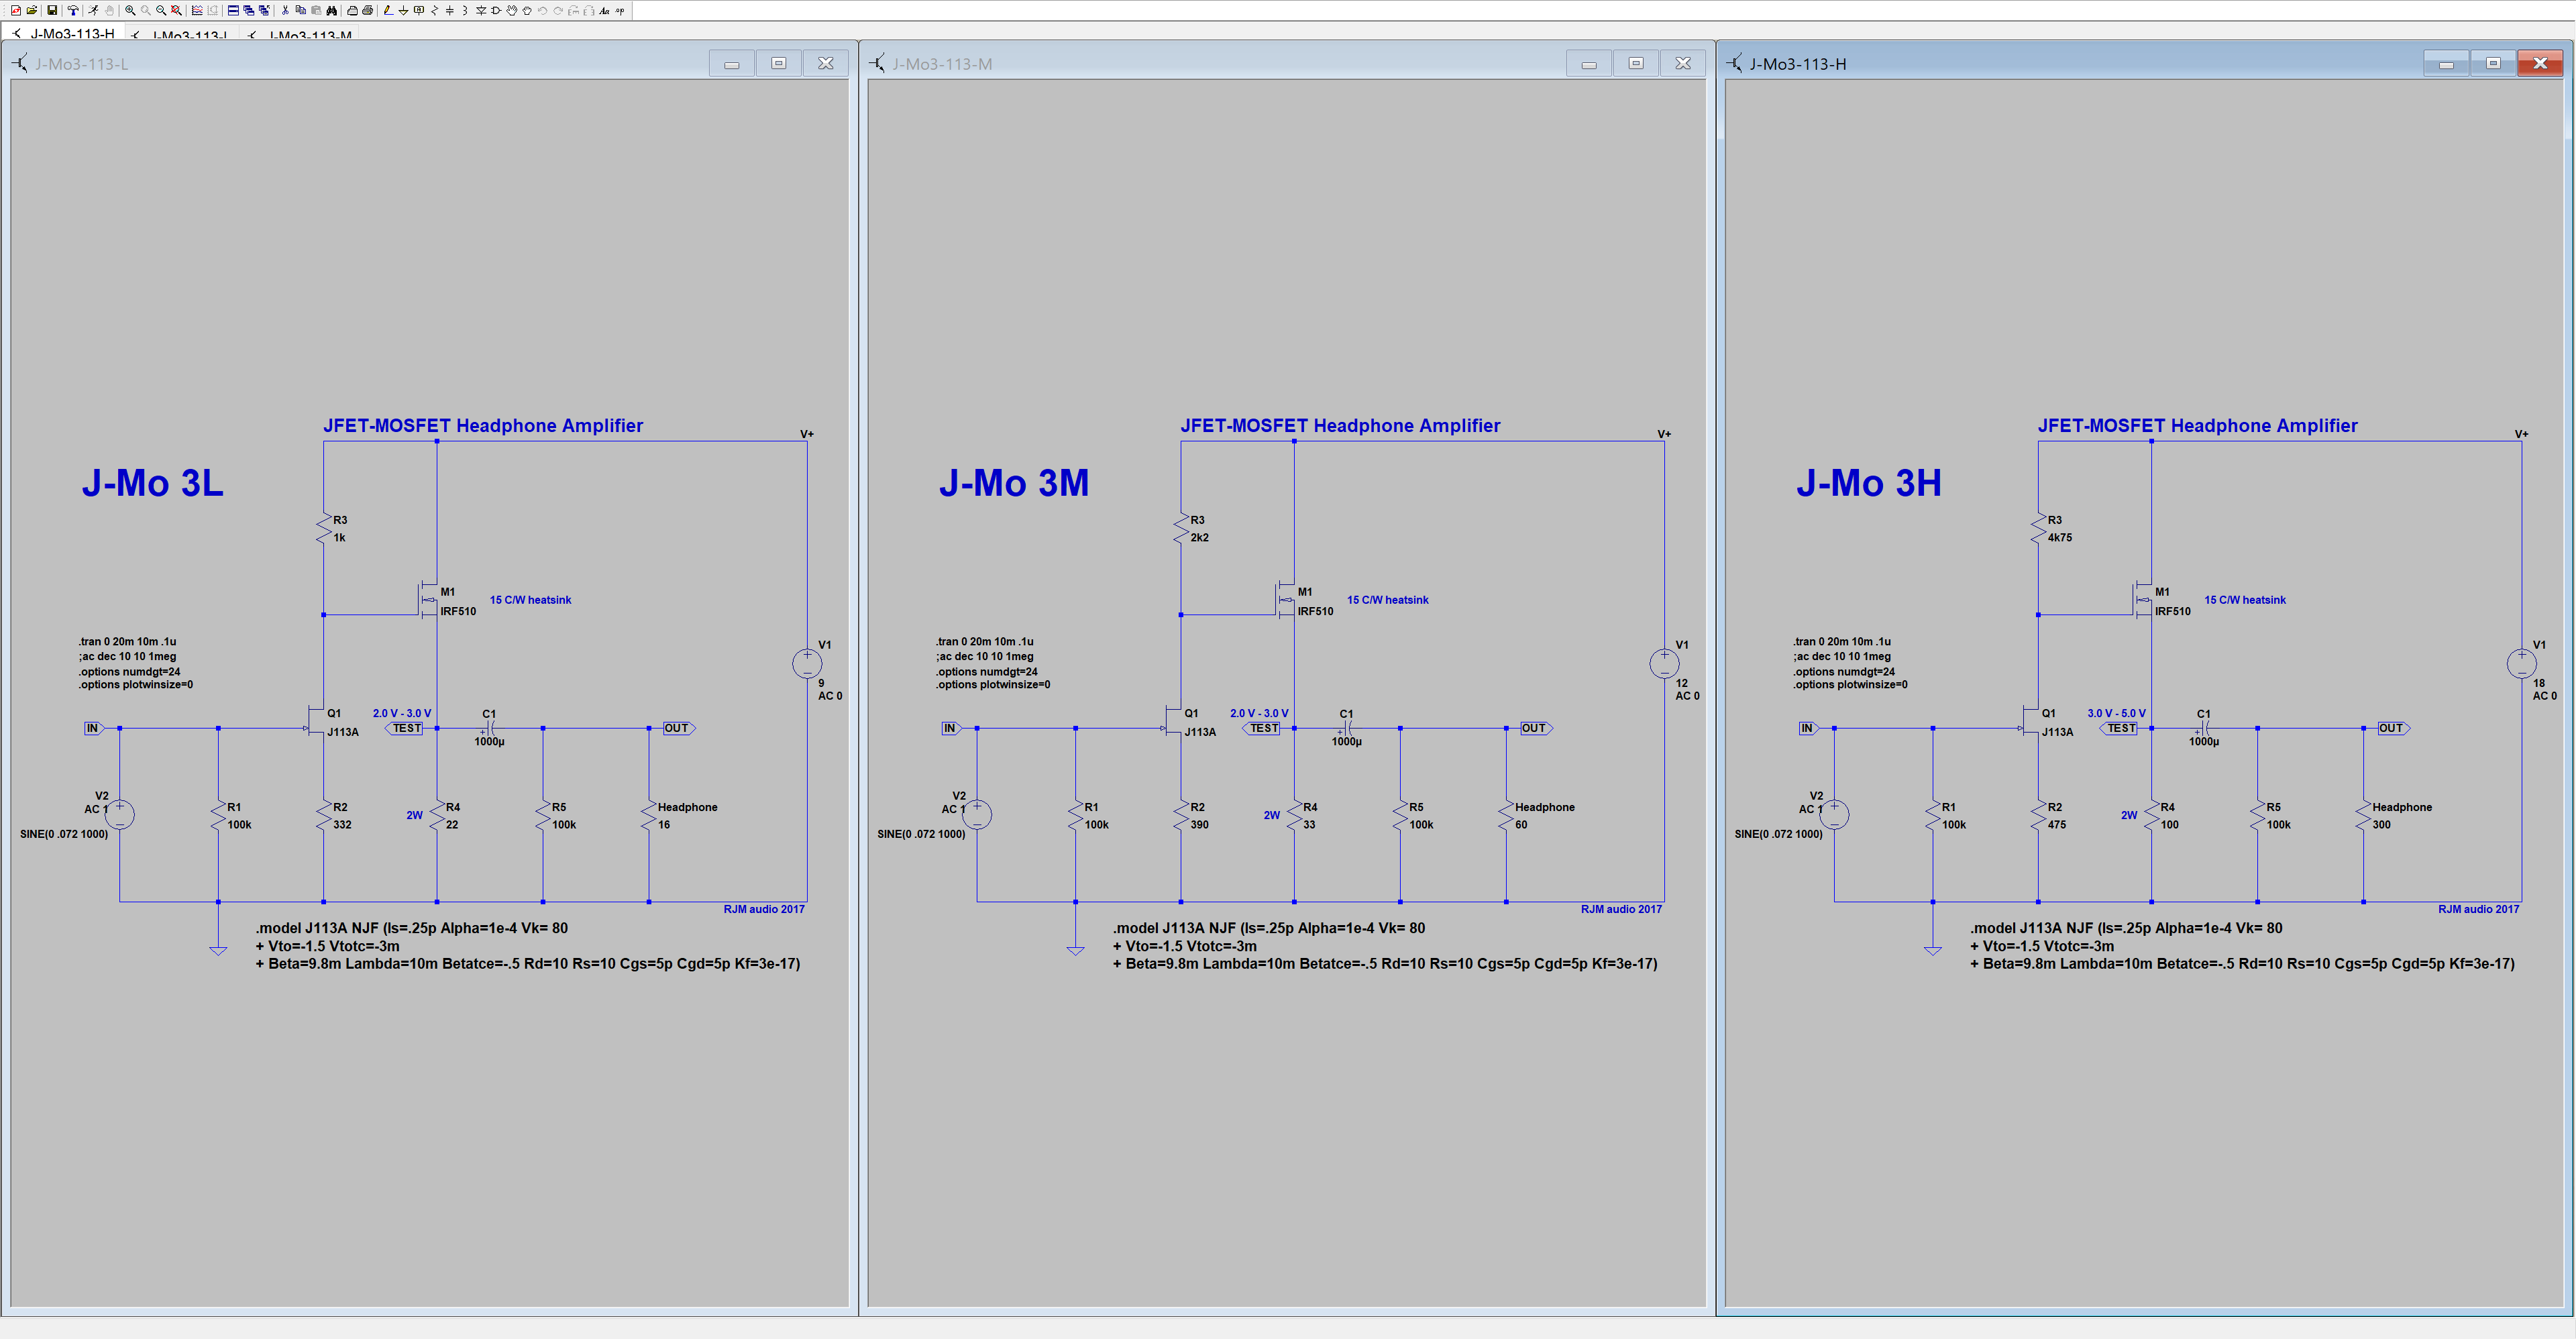Select the Capacitor placement tool
The image size is (2576, 1339).
[x=450, y=10]
